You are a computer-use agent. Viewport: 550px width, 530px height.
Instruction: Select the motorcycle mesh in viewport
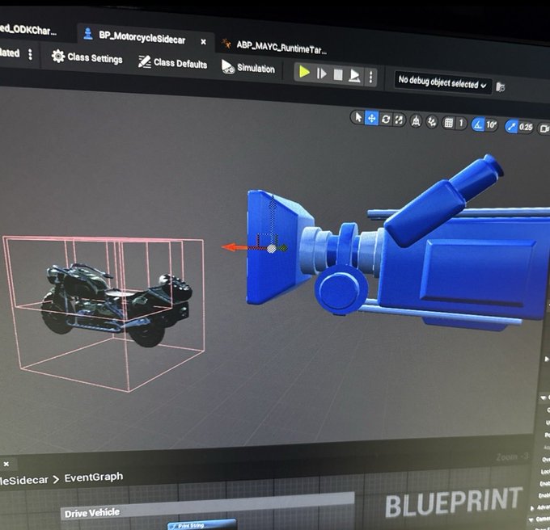click(x=116, y=304)
